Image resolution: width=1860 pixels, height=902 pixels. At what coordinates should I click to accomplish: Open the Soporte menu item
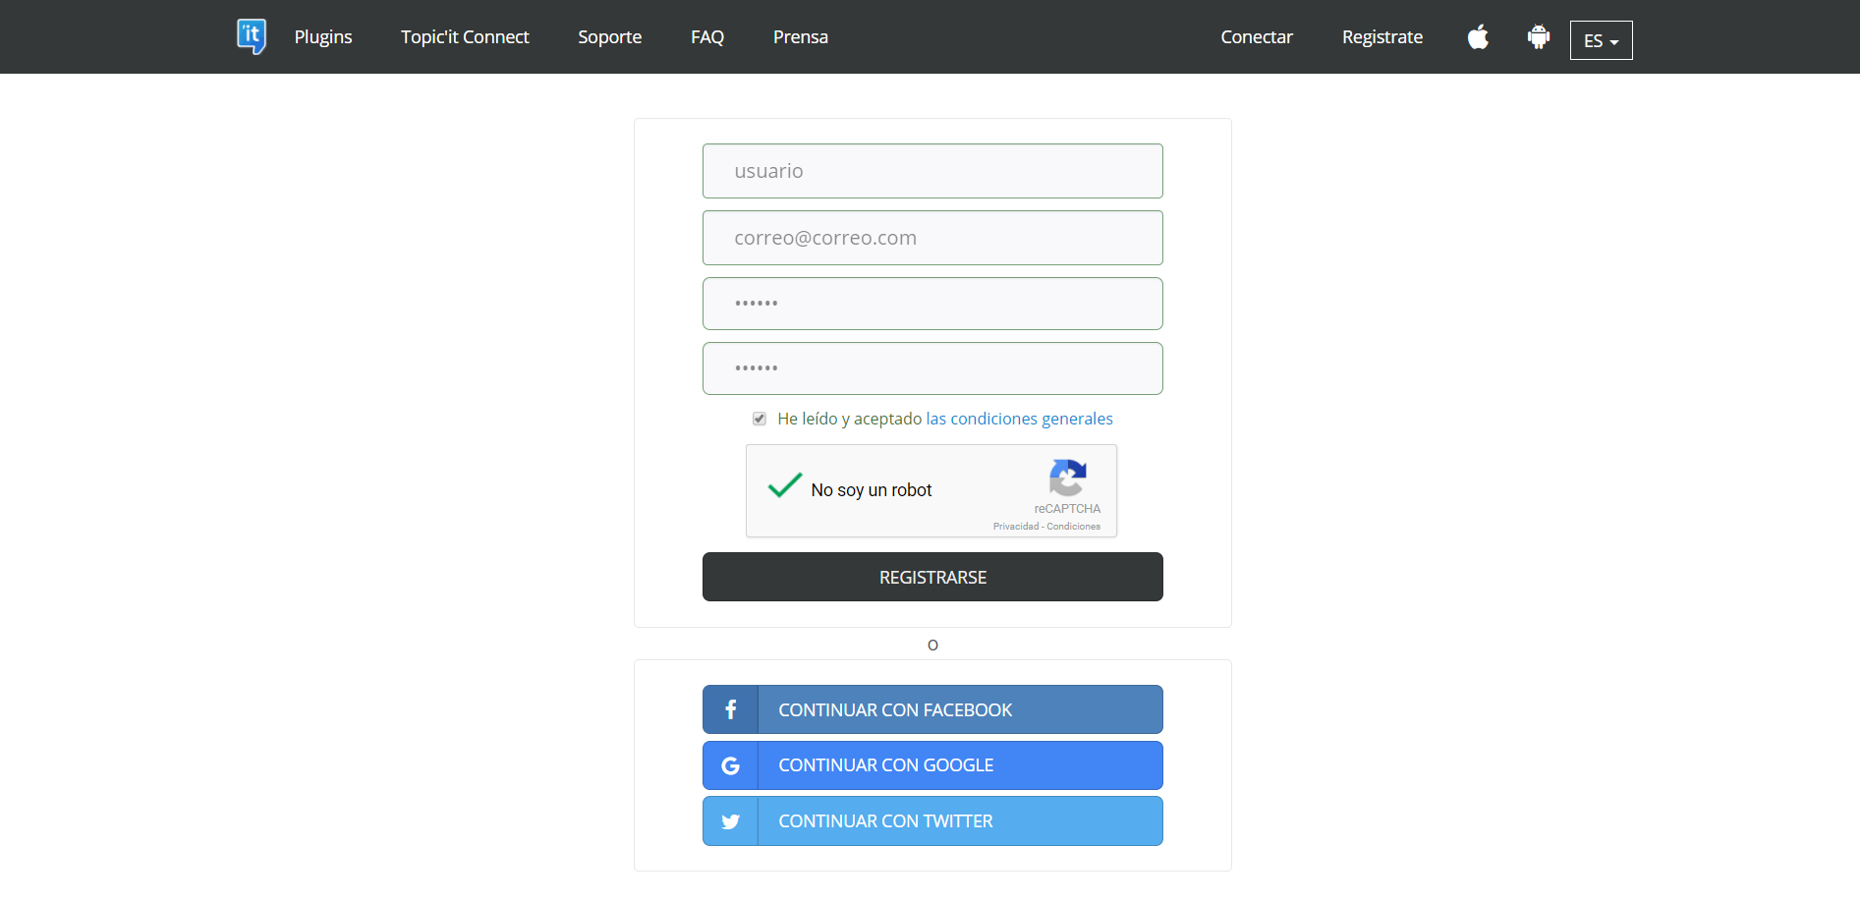click(610, 36)
